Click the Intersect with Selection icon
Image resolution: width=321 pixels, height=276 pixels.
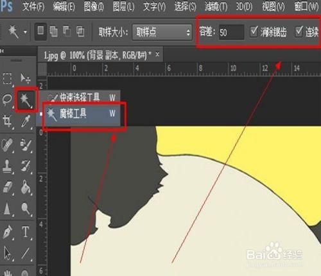pyautogui.click(x=80, y=32)
